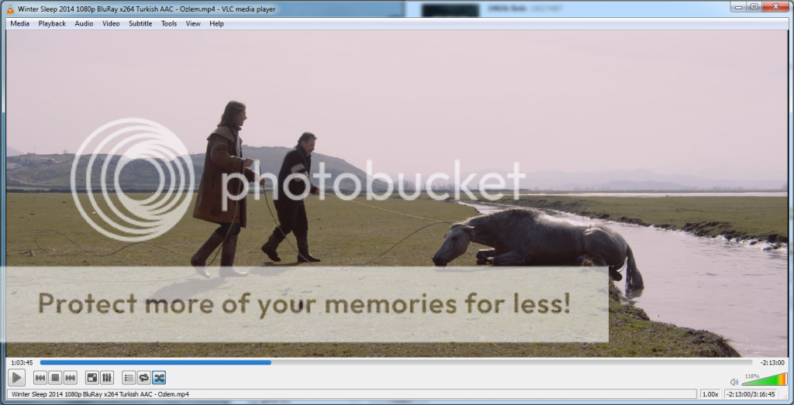
Task: Open the Playback menu
Action: coord(52,23)
